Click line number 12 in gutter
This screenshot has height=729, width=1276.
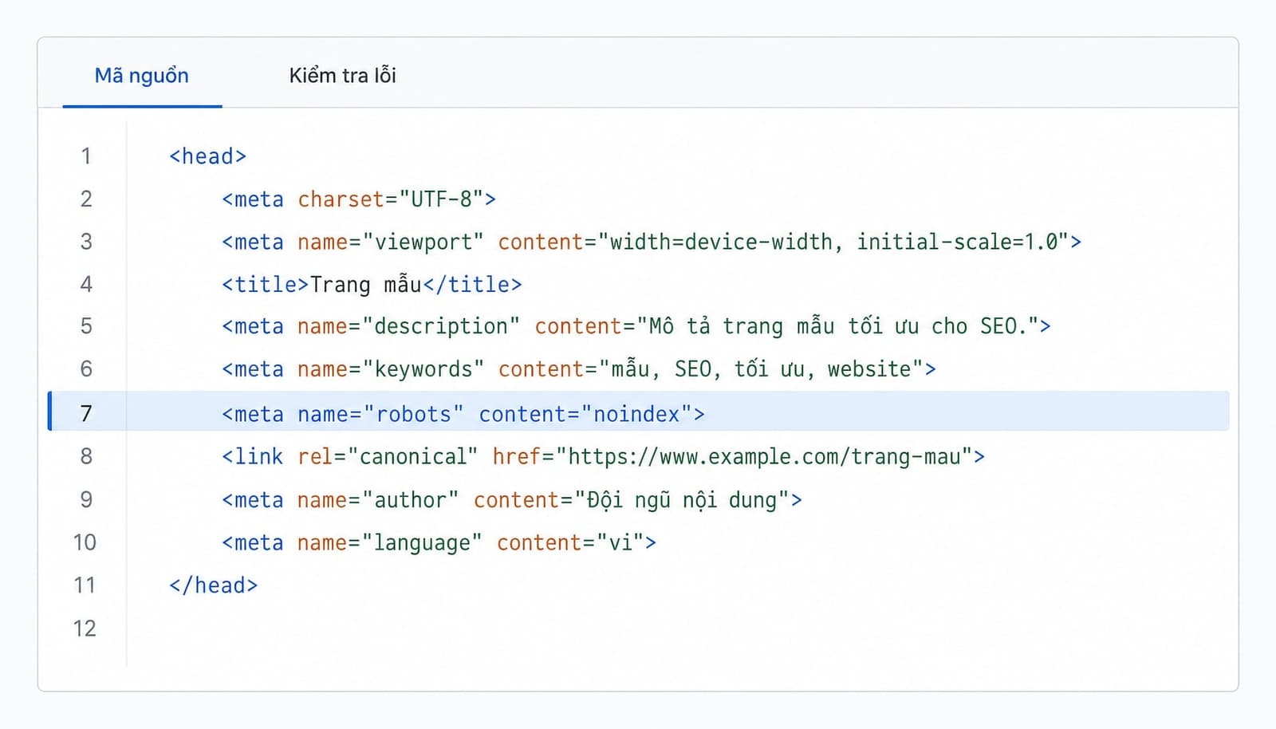click(85, 629)
